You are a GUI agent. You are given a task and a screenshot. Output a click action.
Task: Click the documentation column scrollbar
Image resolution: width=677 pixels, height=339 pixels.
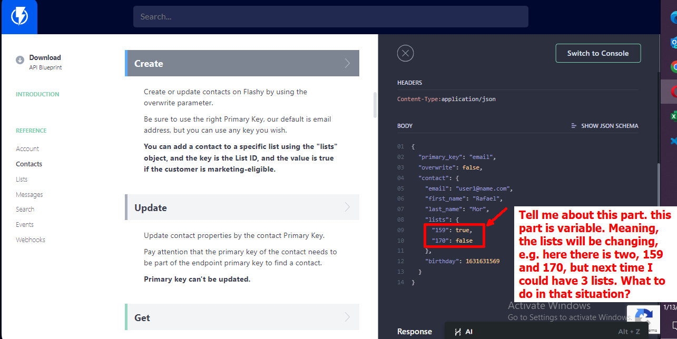(x=375, y=105)
